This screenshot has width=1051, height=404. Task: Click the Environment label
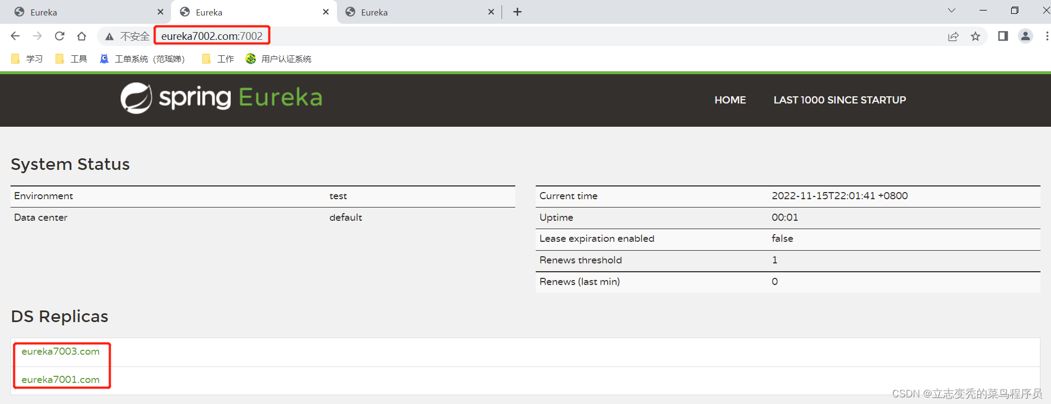click(x=44, y=196)
